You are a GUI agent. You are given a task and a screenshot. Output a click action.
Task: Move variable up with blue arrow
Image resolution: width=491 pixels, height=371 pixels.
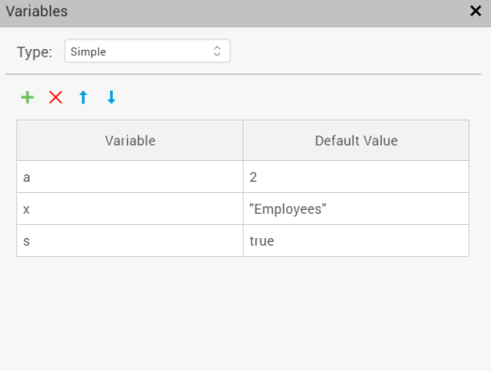pyautogui.click(x=83, y=97)
